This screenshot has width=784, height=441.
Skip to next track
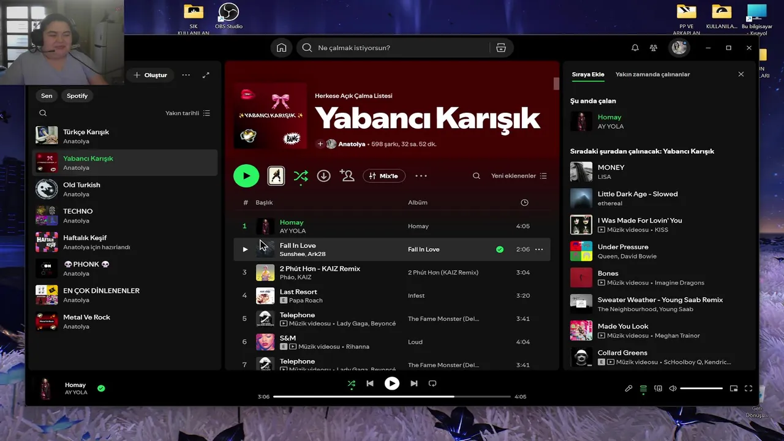point(414,383)
